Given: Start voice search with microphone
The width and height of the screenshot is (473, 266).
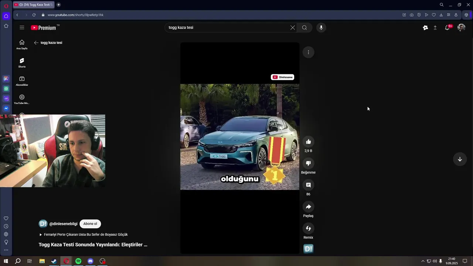Looking at the screenshot, I should pyautogui.click(x=321, y=27).
